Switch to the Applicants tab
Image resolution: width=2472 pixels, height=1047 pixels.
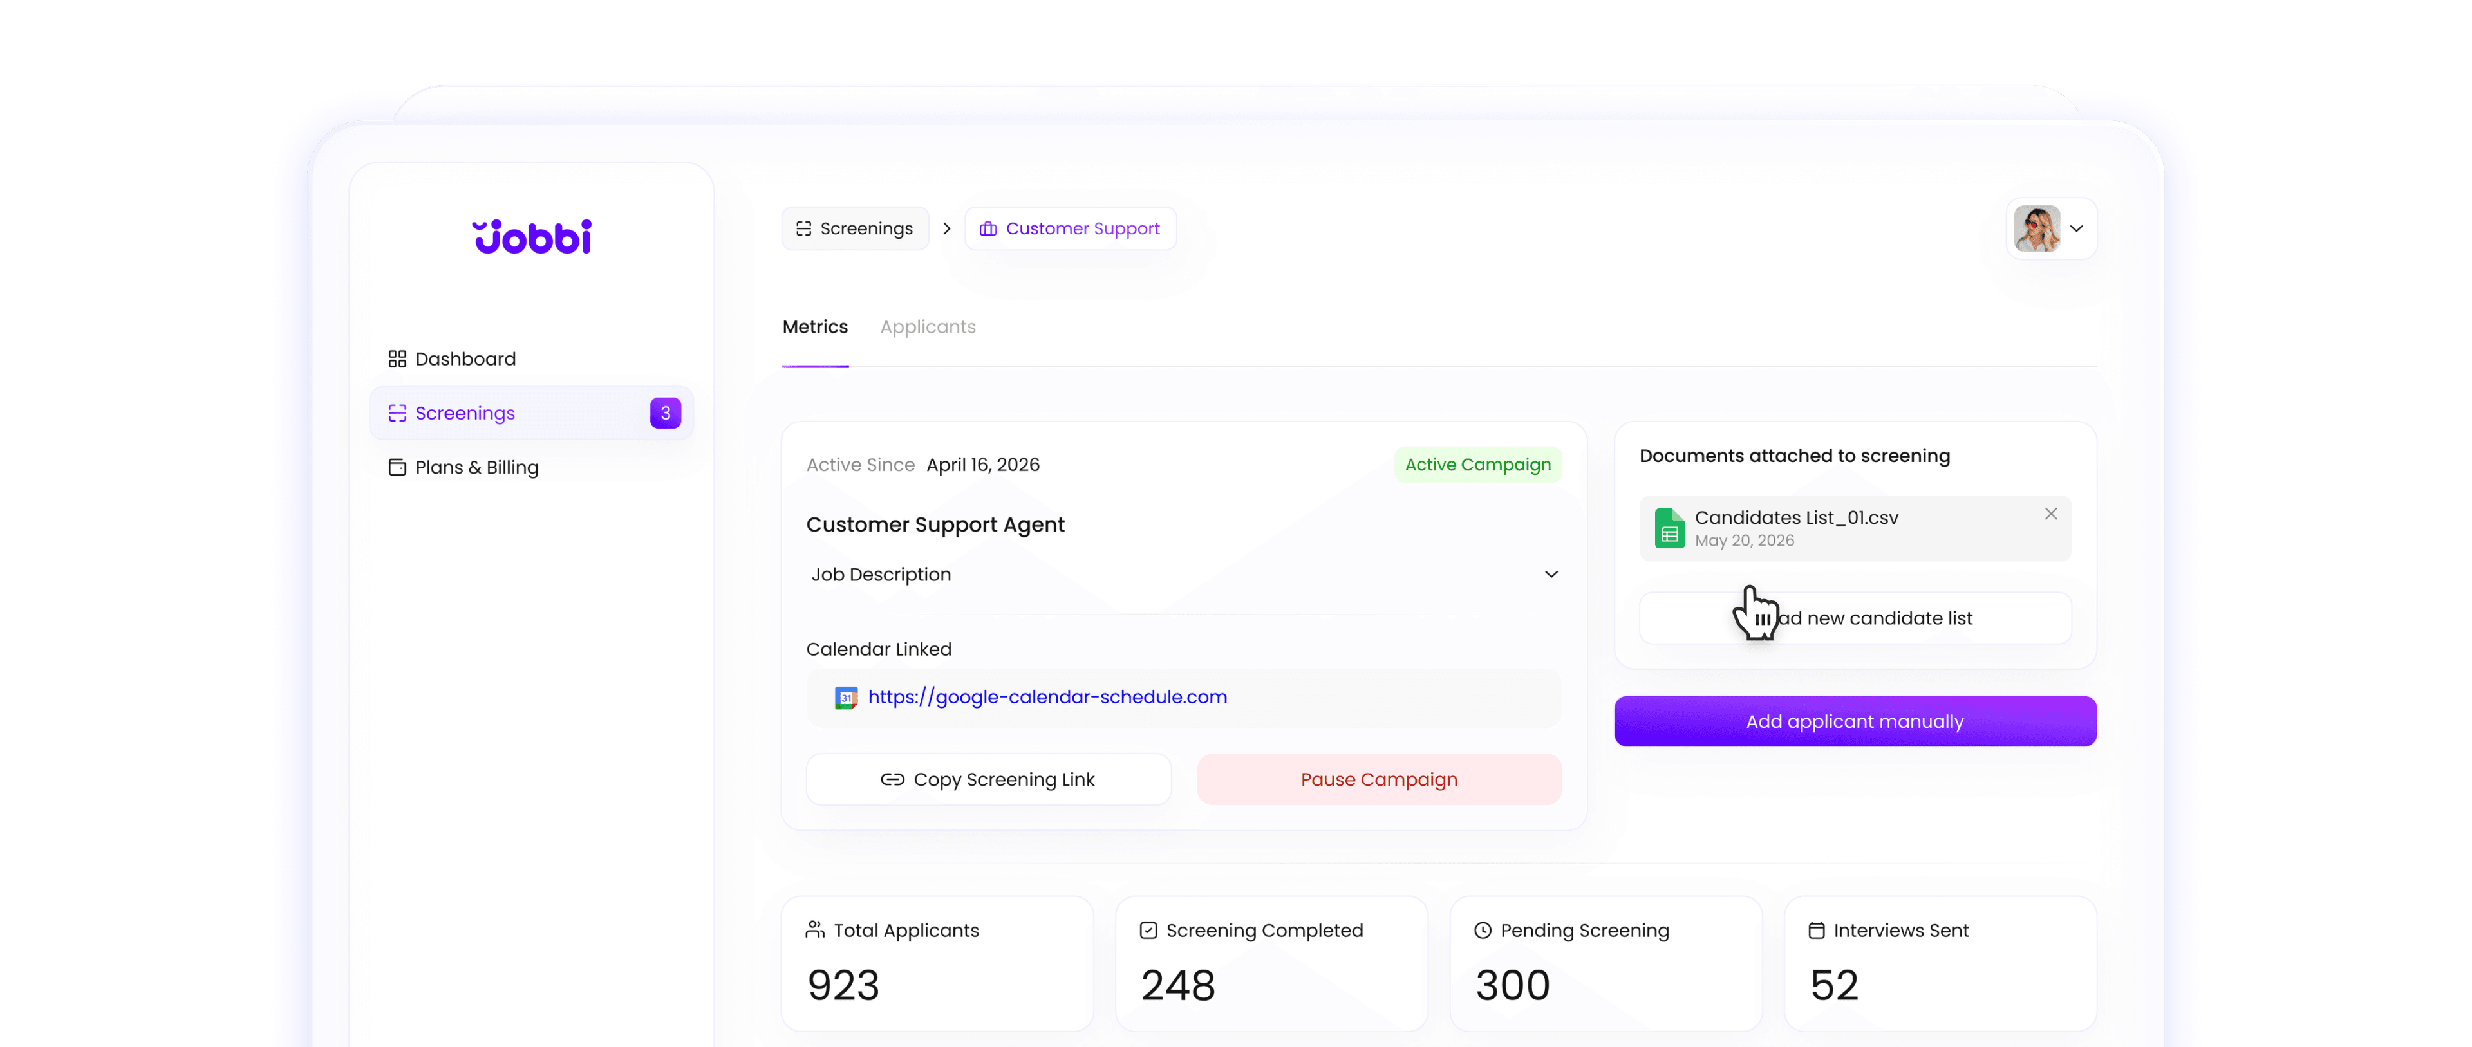(927, 328)
